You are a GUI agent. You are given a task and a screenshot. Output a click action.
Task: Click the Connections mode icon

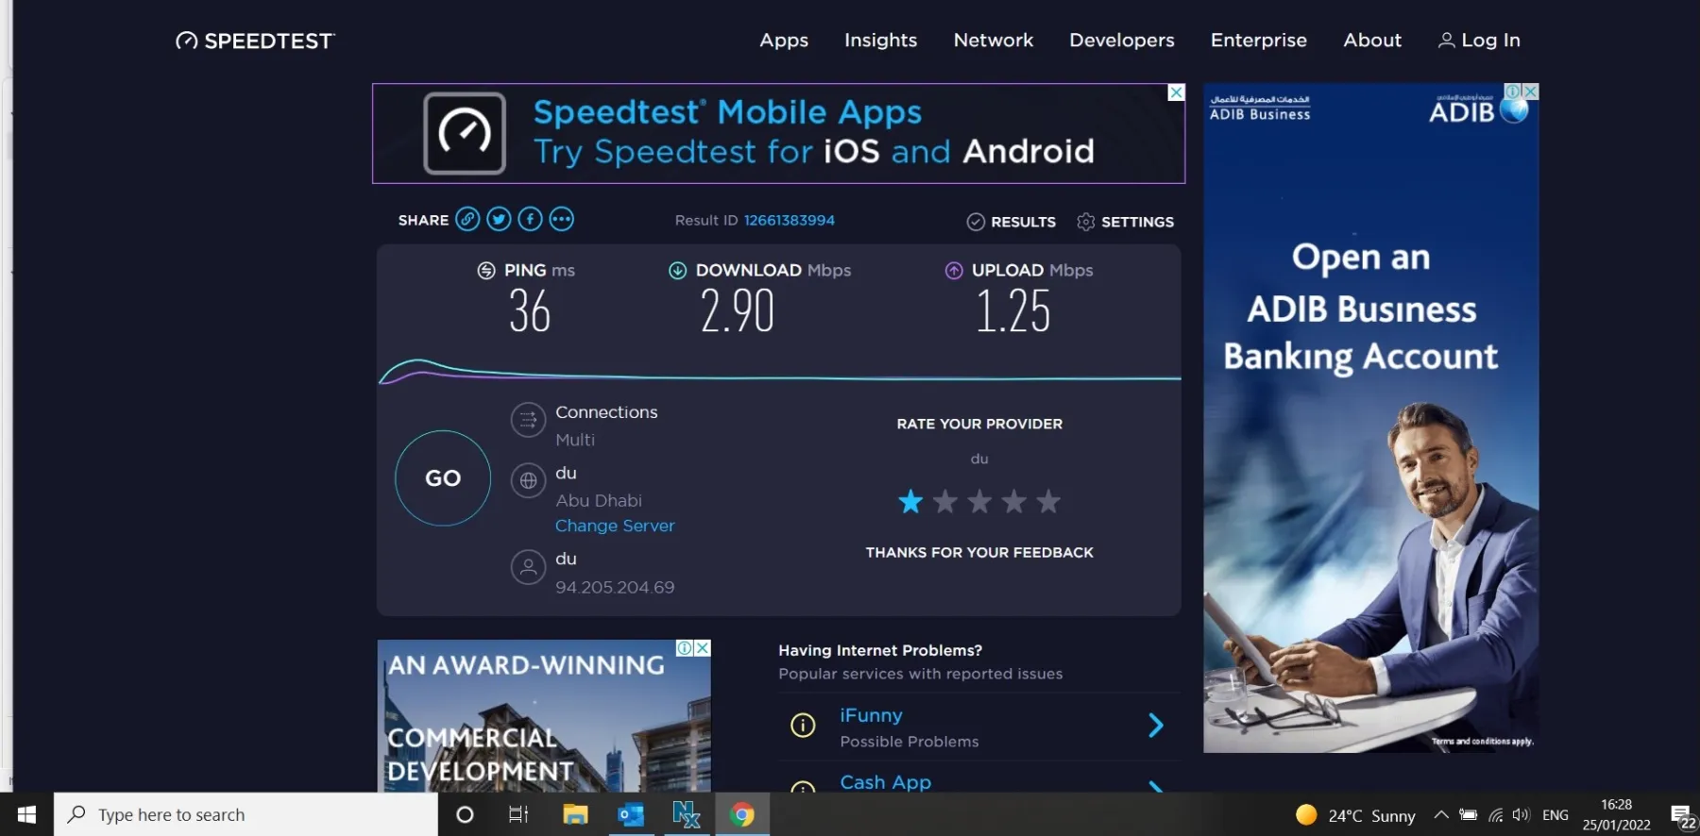tap(528, 420)
